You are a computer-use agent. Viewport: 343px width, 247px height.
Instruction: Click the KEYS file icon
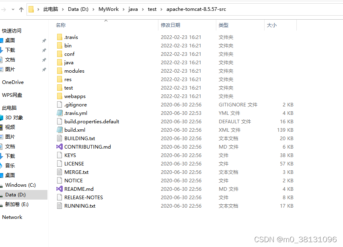point(60,155)
